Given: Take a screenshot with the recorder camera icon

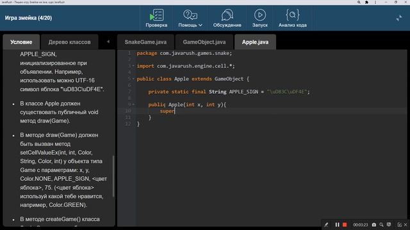Looking at the screenshot, I should pyautogui.click(x=374, y=224).
